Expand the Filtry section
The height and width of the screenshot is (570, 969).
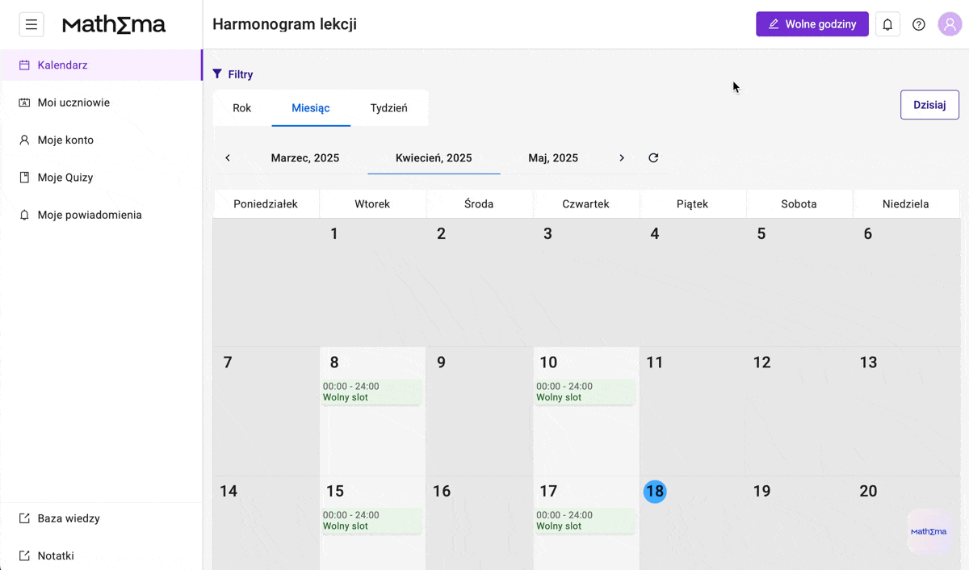pyautogui.click(x=233, y=74)
